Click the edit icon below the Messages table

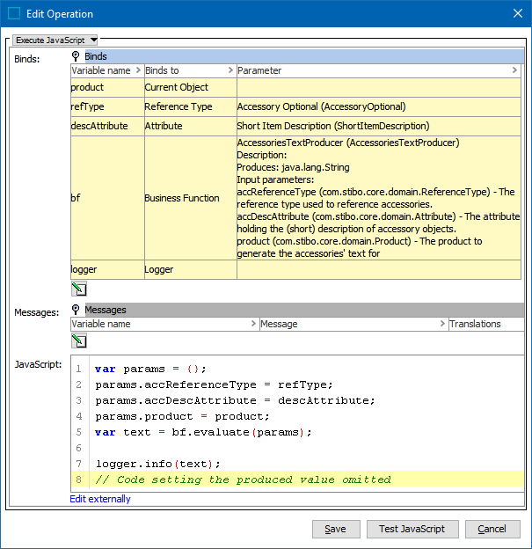[x=78, y=340]
